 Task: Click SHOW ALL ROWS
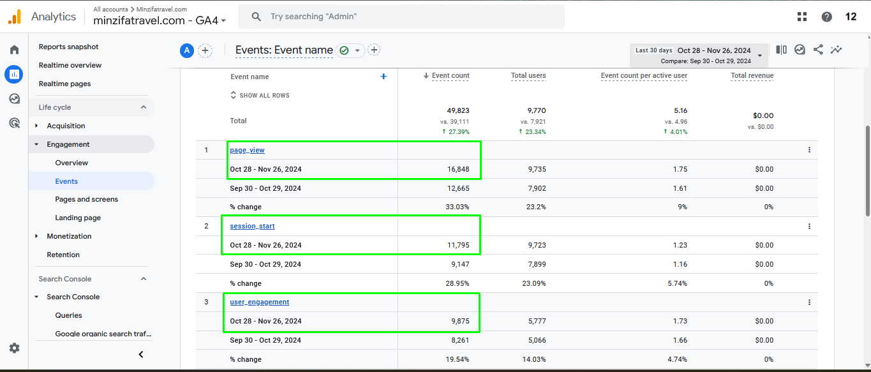tap(260, 95)
